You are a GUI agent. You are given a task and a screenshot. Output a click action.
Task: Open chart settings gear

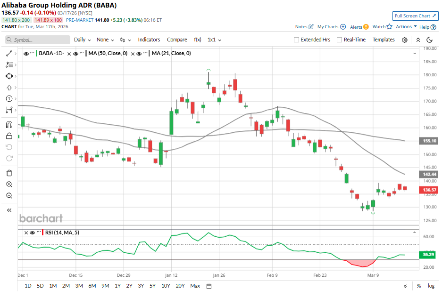tap(405, 40)
